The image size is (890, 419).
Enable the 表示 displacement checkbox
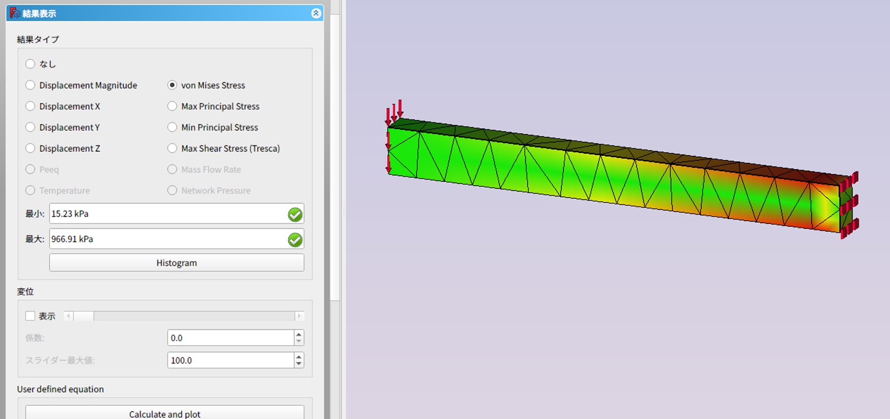point(31,316)
